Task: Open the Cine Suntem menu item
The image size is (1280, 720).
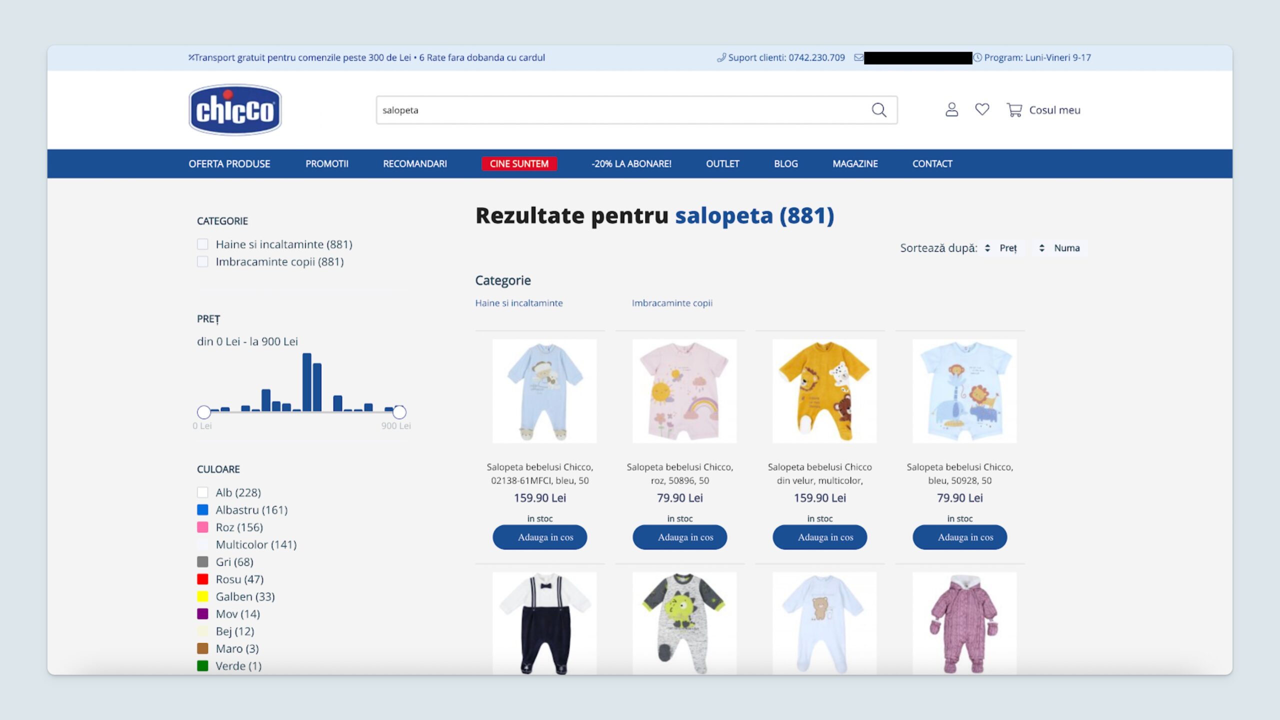Action: click(x=519, y=164)
